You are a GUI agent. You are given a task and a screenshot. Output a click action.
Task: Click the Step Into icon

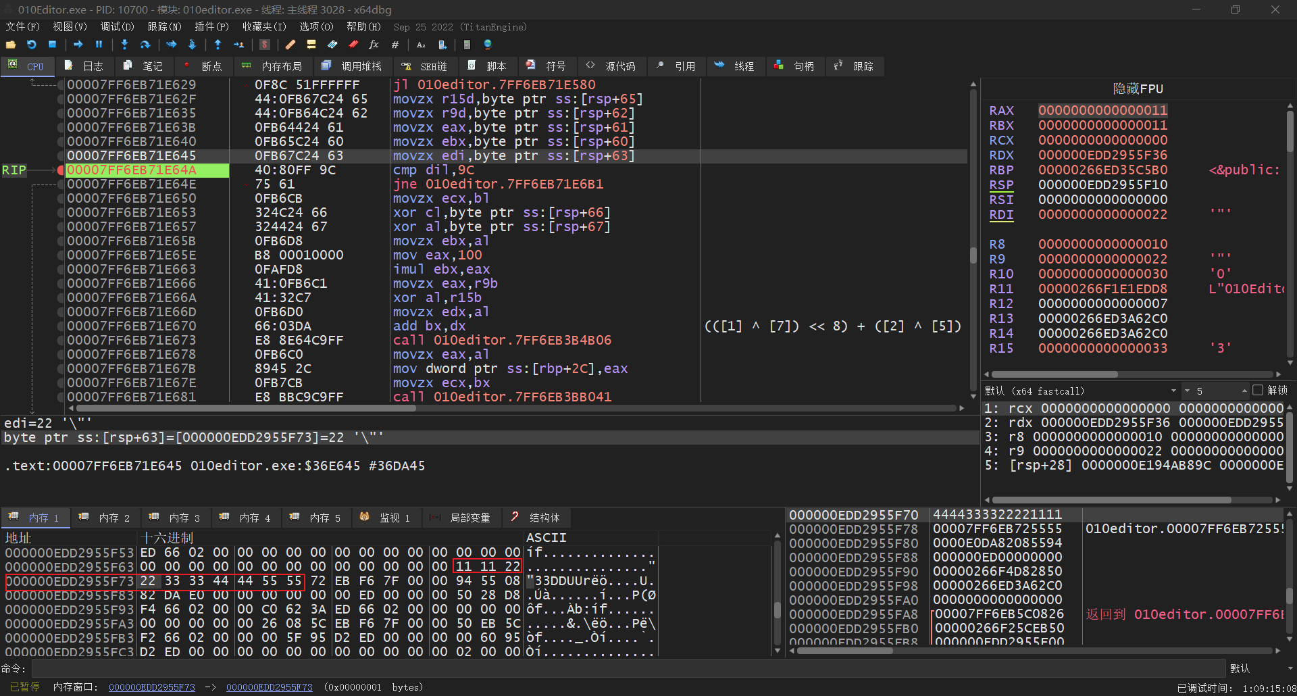pos(124,45)
